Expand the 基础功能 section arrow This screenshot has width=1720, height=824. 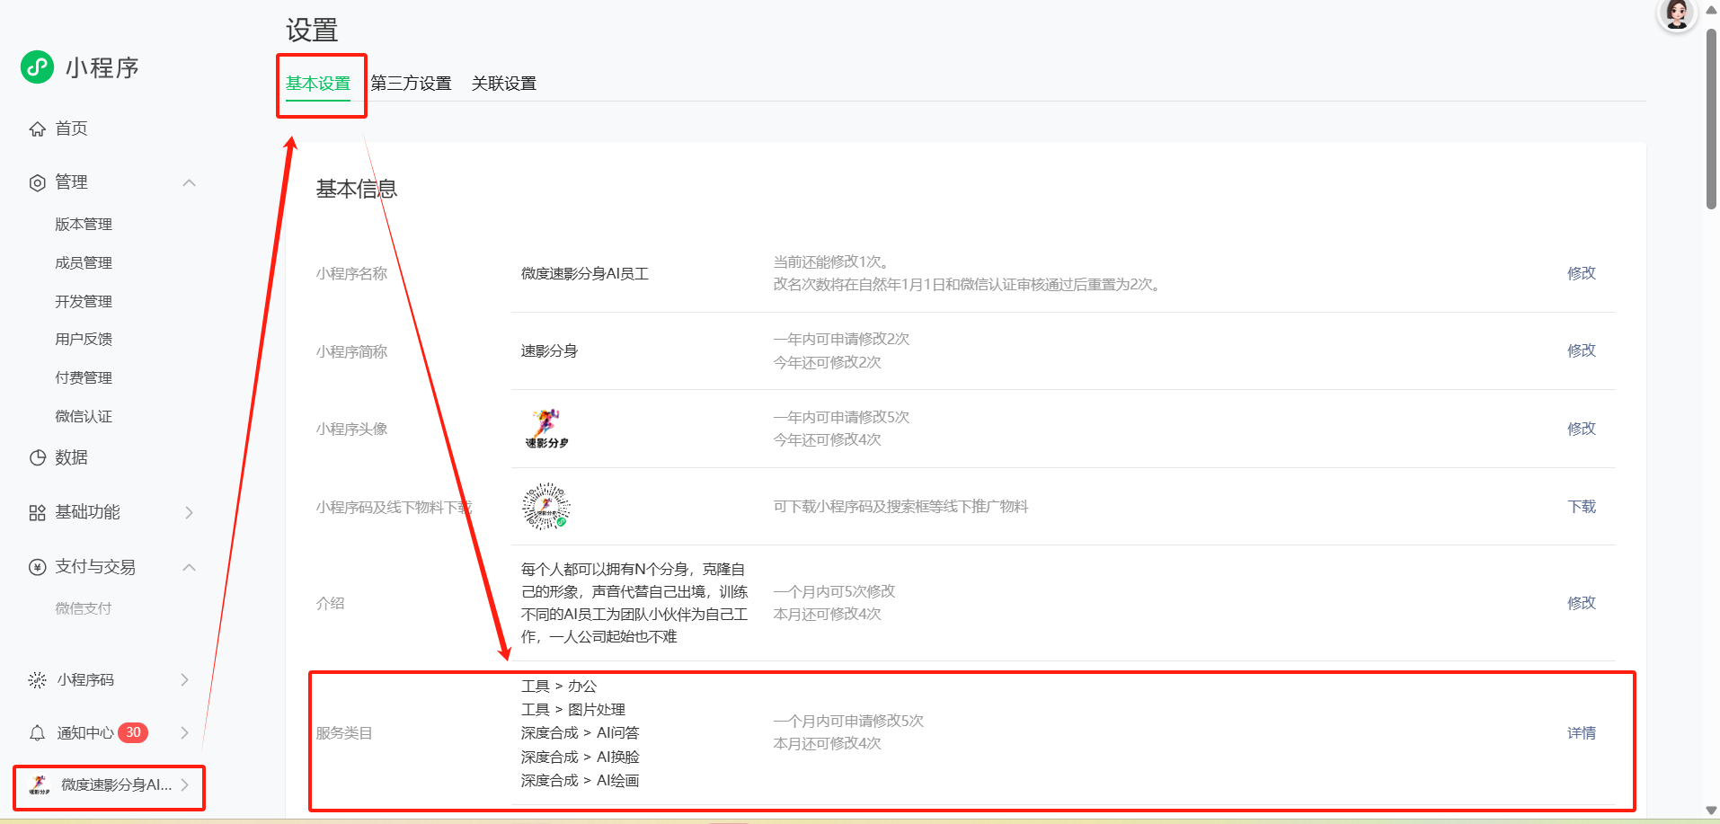[189, 512]
